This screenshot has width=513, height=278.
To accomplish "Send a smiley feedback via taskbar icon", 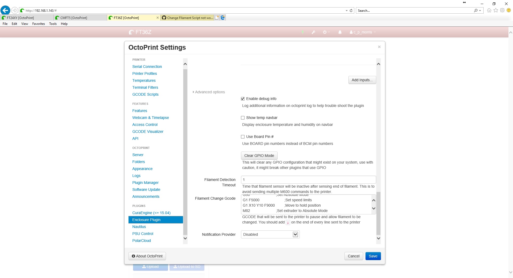I will (509, 10).
